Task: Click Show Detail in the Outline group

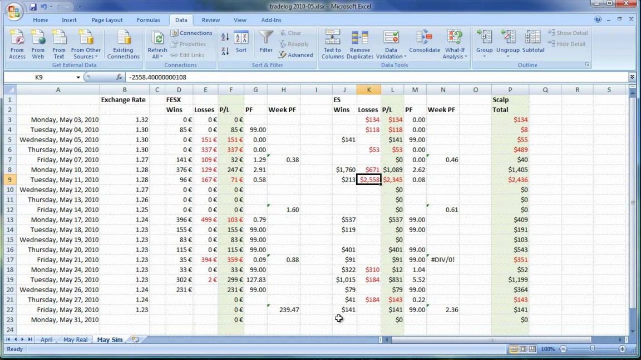Action: (567, 33)
